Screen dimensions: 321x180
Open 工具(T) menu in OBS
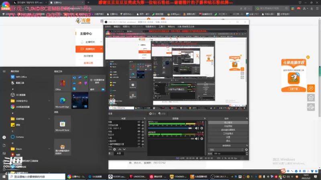[162, 26]
